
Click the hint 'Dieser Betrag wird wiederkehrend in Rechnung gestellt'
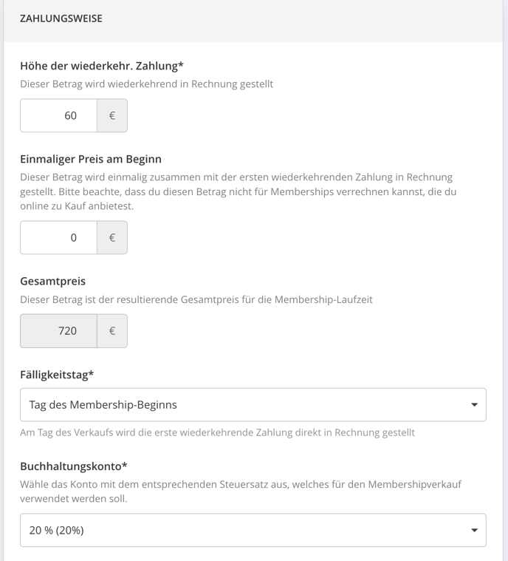[x=147, y=84]
